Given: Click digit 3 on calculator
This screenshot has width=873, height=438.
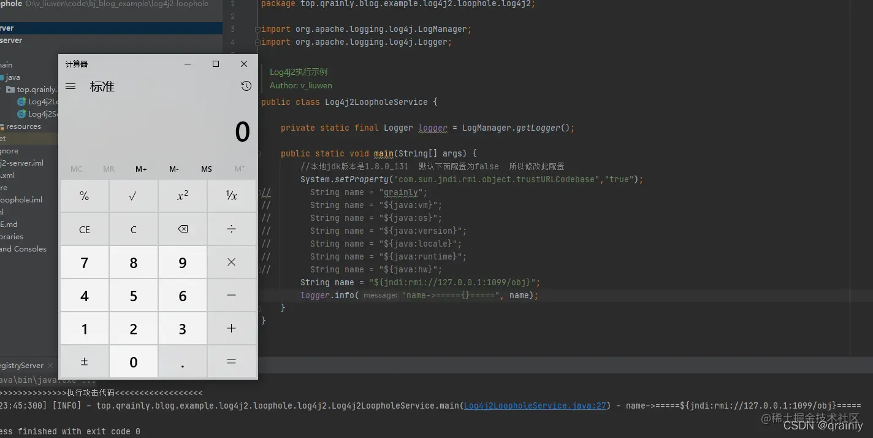Looking at the screenshot, I should [x=183, y=329].
